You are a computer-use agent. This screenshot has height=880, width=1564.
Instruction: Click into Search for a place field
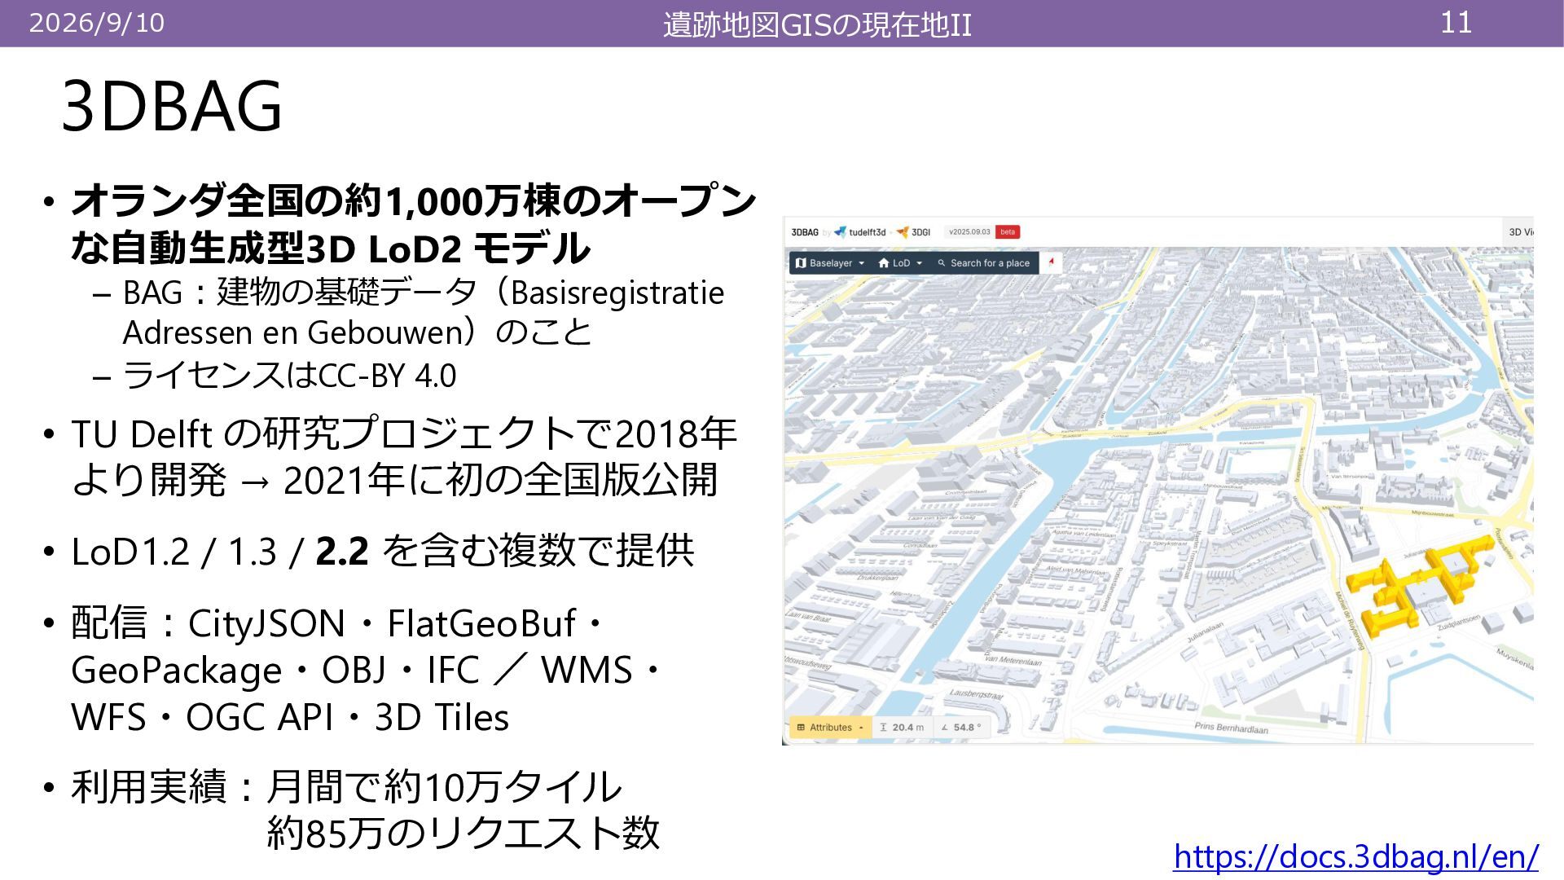click(990, 263)
